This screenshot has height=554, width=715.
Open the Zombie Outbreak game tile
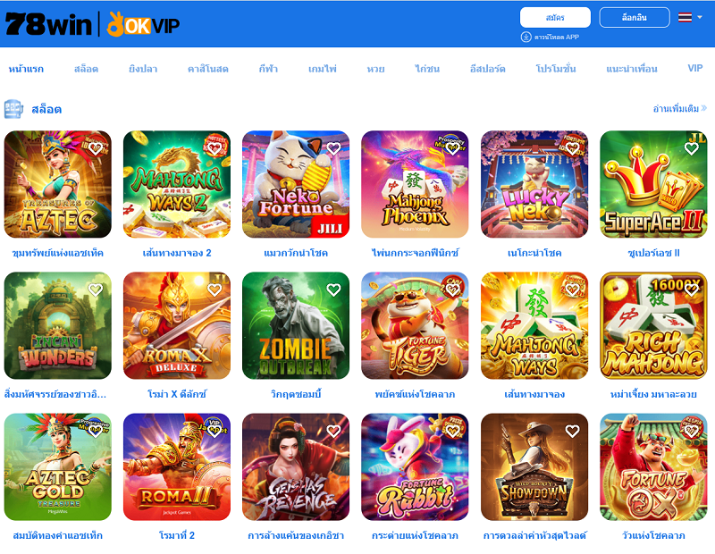pyautogui.click(x=296, y=325)
